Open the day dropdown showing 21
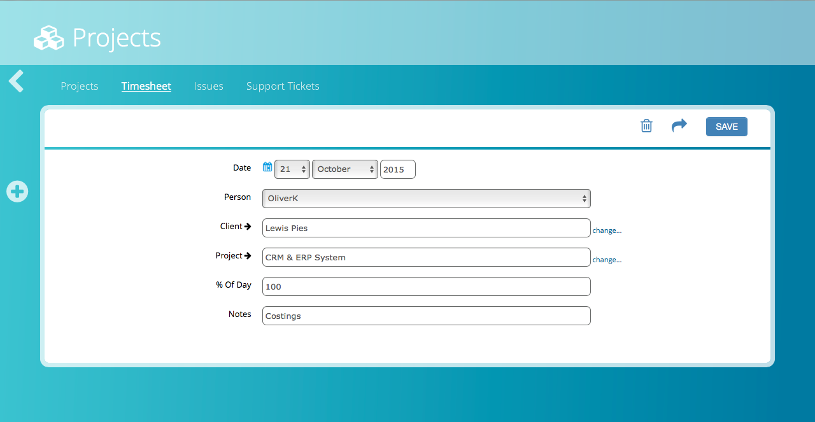 click(292, 169)
